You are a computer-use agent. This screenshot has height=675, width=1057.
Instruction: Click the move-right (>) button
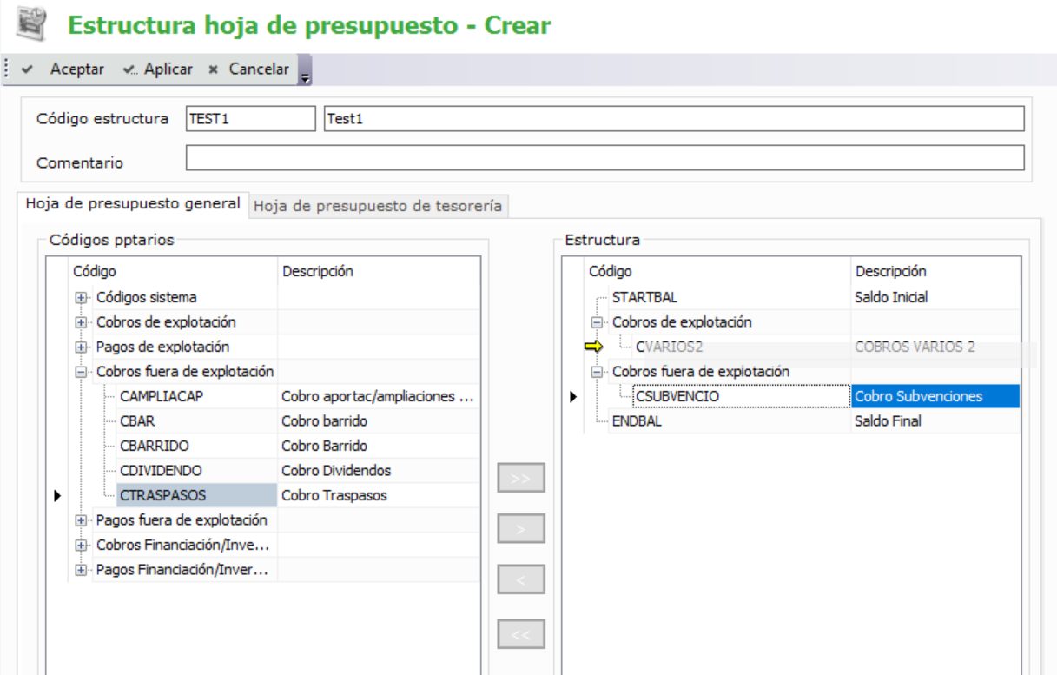coord(520,528)
